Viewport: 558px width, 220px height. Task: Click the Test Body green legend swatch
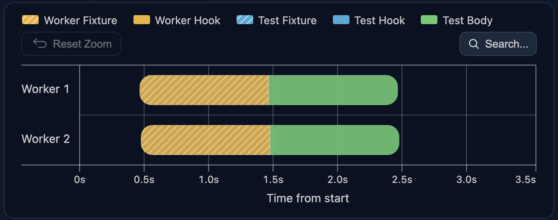coord(429,20)
